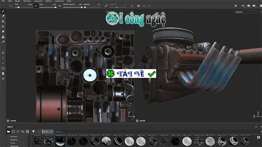Select the Smudge tool
This screenshot has width=262, height=147.
3,32
